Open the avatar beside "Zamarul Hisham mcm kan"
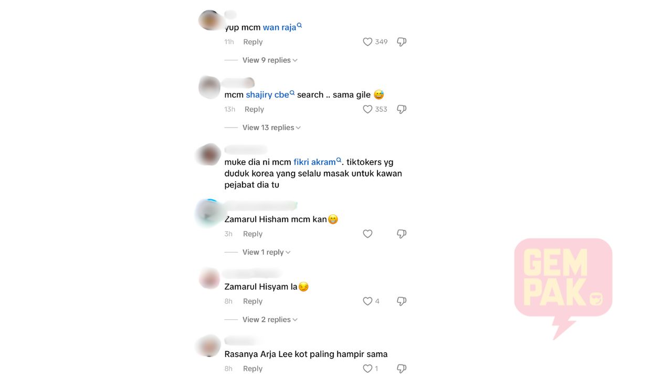The image size is (672, 378). click(208, 214)
